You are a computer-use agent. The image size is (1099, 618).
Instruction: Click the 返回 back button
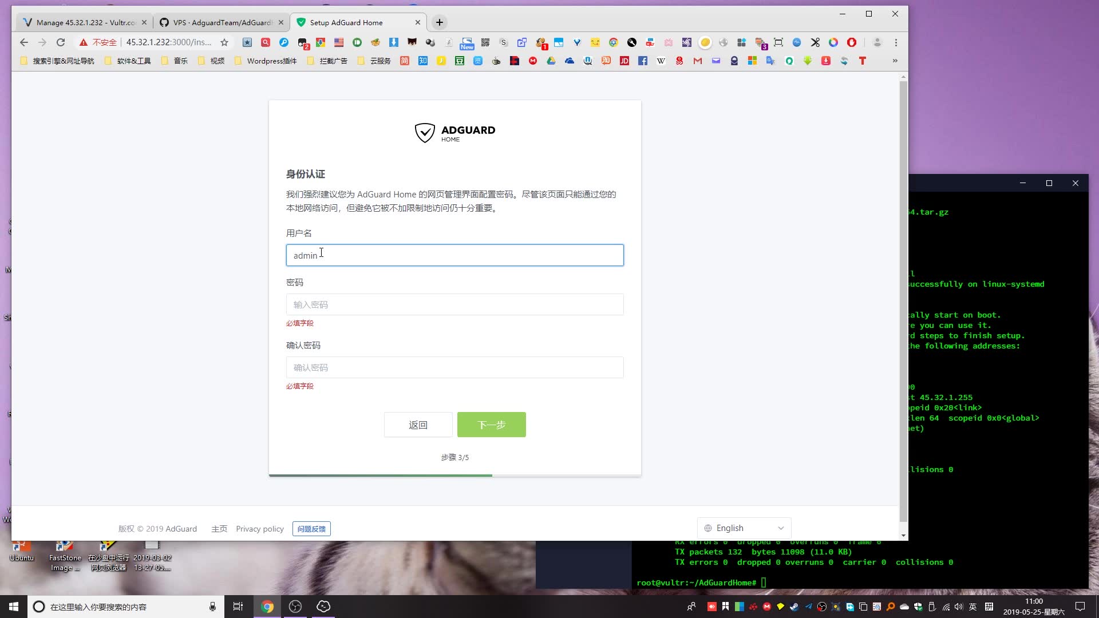click(x=418, y=425)
